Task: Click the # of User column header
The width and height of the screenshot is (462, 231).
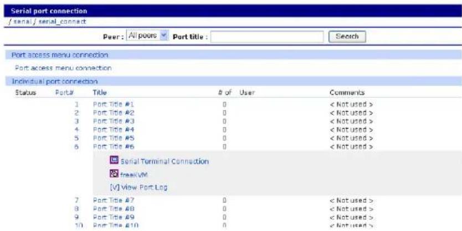Action: (237, 93)
